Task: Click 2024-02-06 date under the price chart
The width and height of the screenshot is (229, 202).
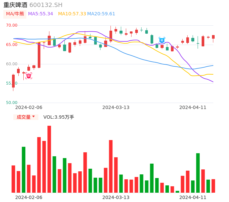Action: click(x=29, y=107)
